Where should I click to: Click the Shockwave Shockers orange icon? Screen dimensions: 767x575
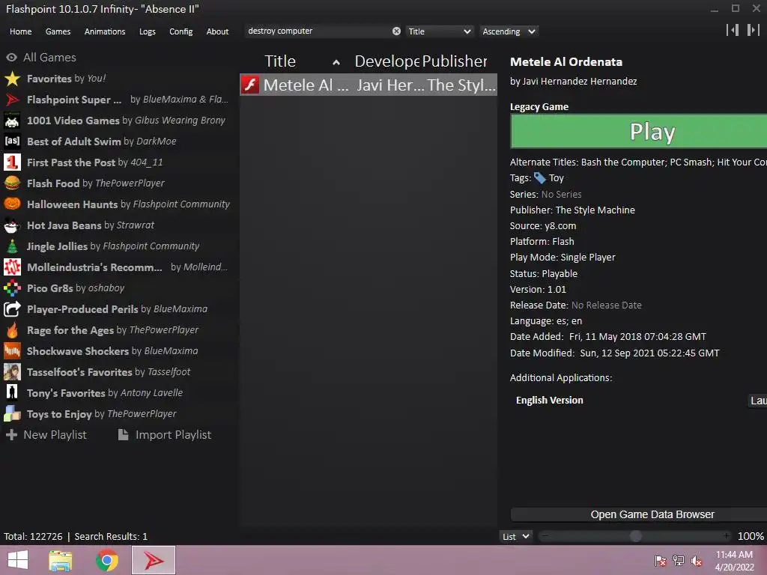click(x=12, y=351)
